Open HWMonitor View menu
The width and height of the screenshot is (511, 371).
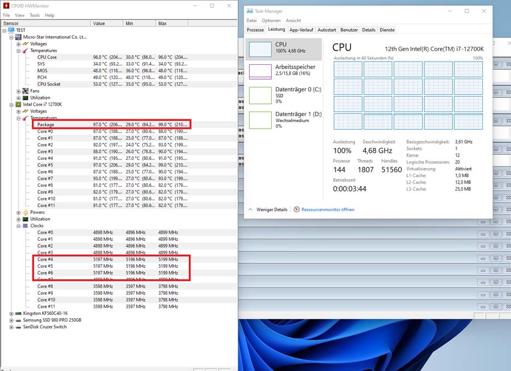click(x=20, y=15)
